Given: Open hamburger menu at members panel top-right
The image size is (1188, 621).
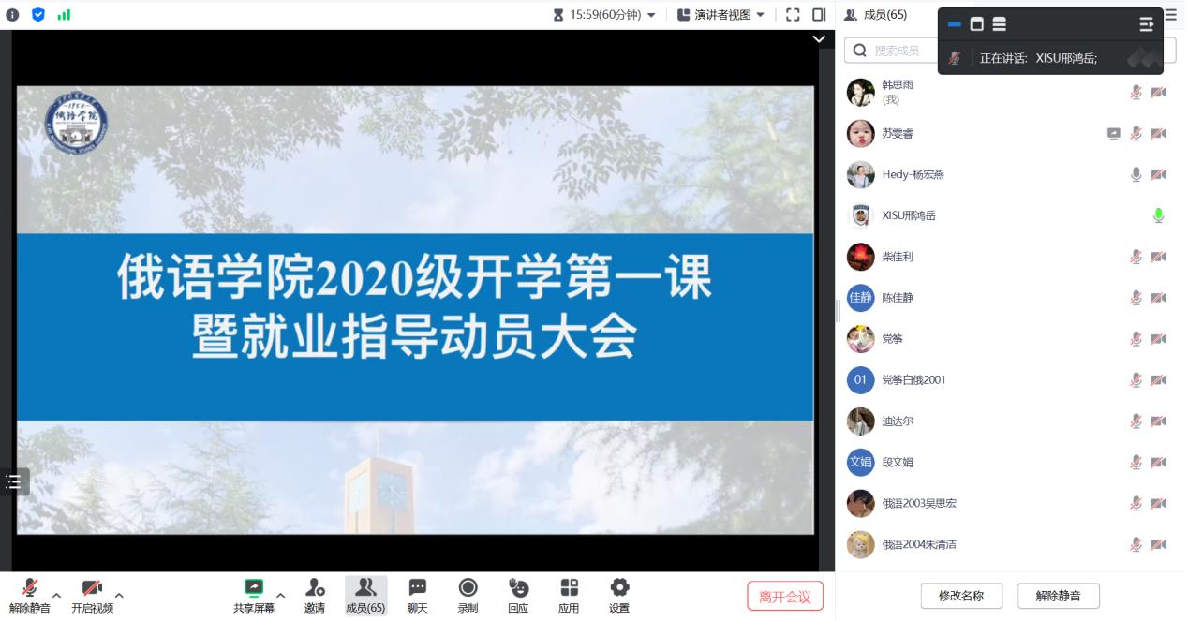Looking at the screenshot, I should point(1170,15).
